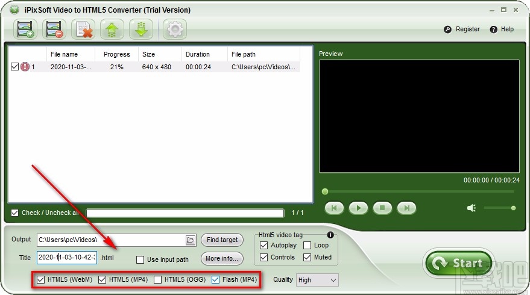Uncheck the file row 1 checkbox
The height and width of the screenshot is (295, 530).
coord(14,66)
